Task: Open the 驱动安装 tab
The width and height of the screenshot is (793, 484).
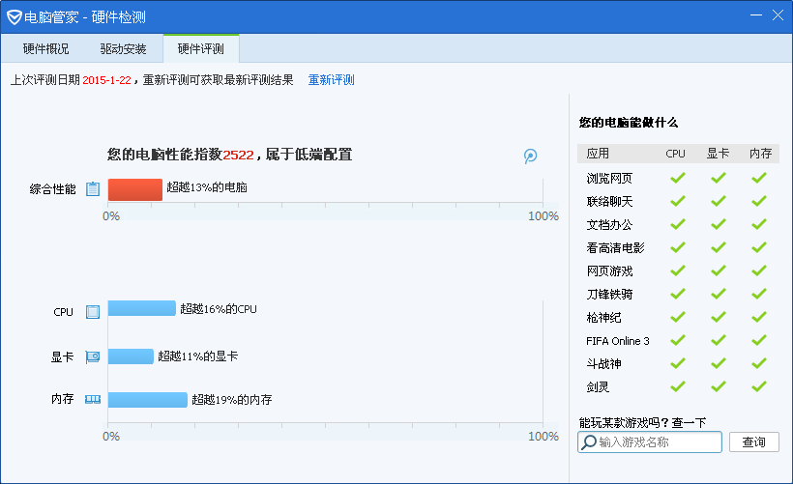Action: 123,49
